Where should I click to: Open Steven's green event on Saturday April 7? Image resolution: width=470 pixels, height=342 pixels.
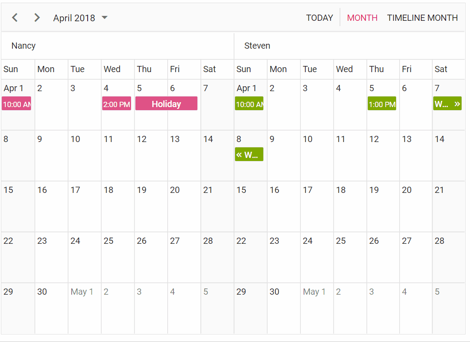pos(447,104)
